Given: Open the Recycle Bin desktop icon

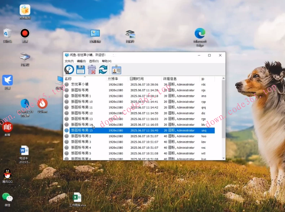Looking at the screenshot, I should tap(7, 35).
